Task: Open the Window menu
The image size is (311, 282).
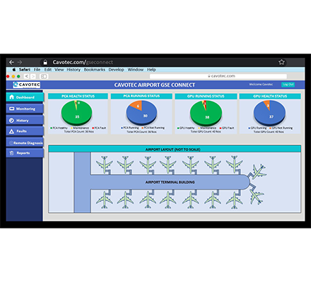Action: pyautogui.click(x=136, y=70)
